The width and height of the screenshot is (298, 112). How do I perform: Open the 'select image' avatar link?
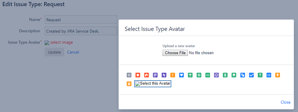pos(61,42)
